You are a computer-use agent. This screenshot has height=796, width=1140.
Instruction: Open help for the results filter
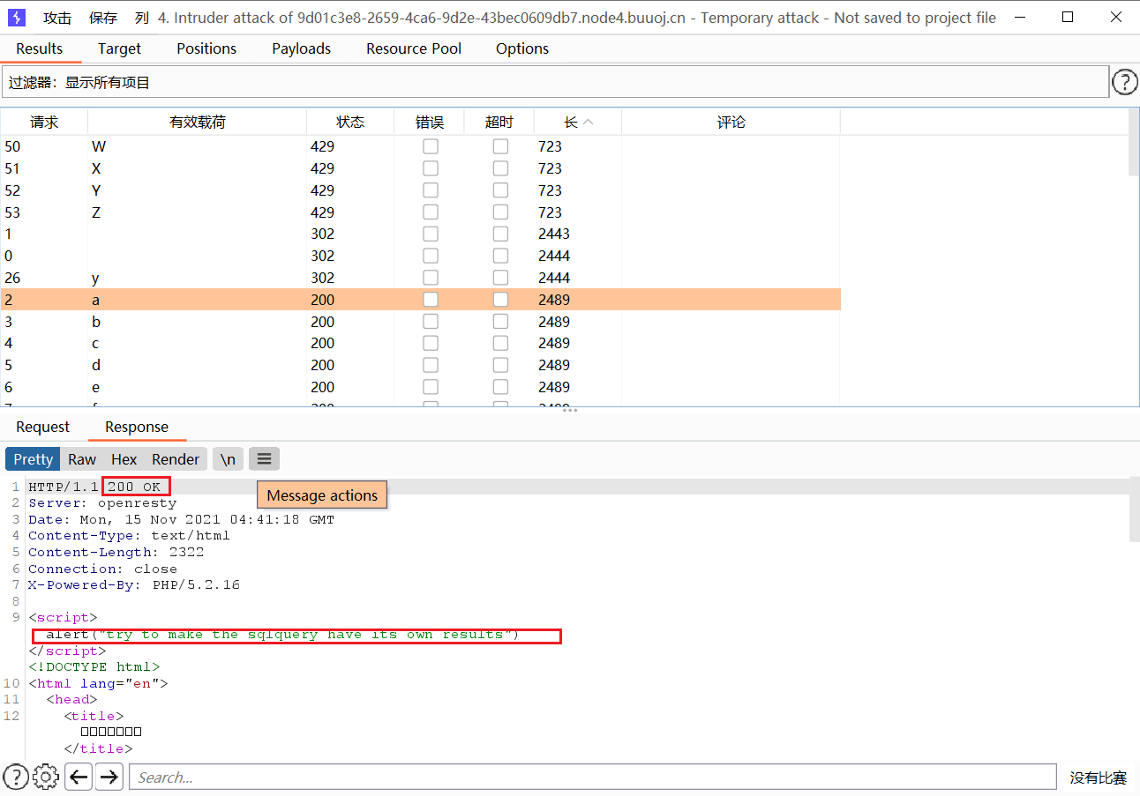pyautogui.click(x=1124, y=83)
